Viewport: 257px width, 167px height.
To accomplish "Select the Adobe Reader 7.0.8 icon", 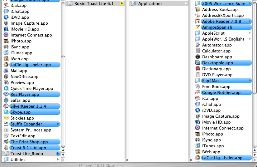I will (x=198, y=21).
